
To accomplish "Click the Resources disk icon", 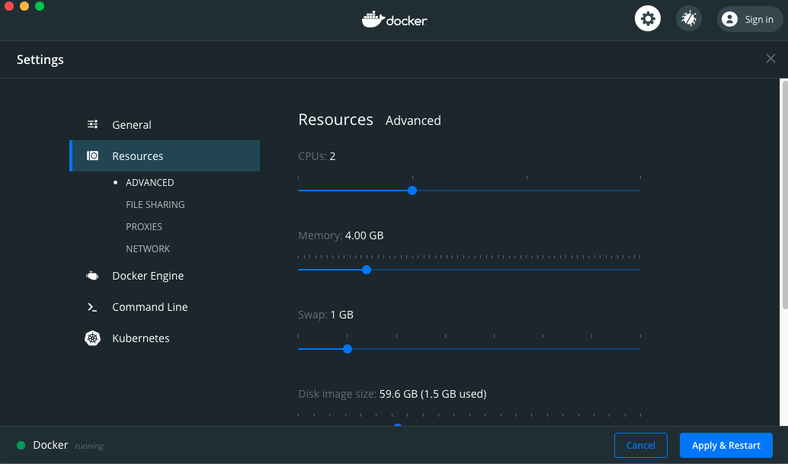I will 92,155.
